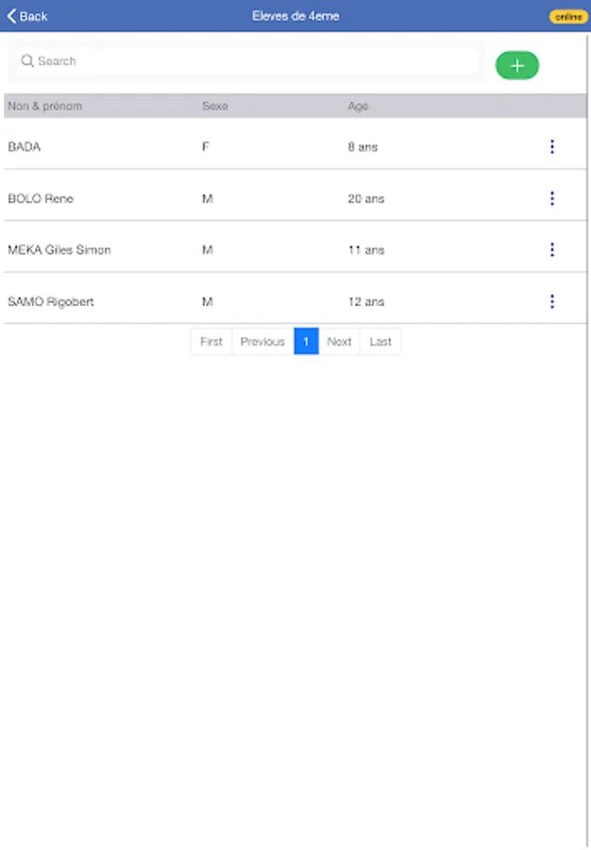
Task: Go to Next page
Action: point(339,342)
